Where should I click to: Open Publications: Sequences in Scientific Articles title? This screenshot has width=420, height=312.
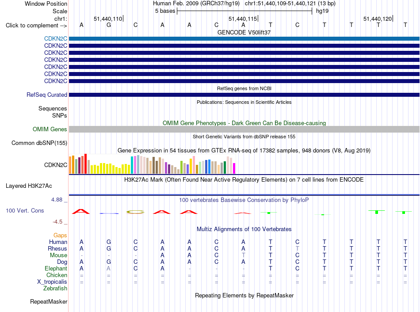[244, 102]
